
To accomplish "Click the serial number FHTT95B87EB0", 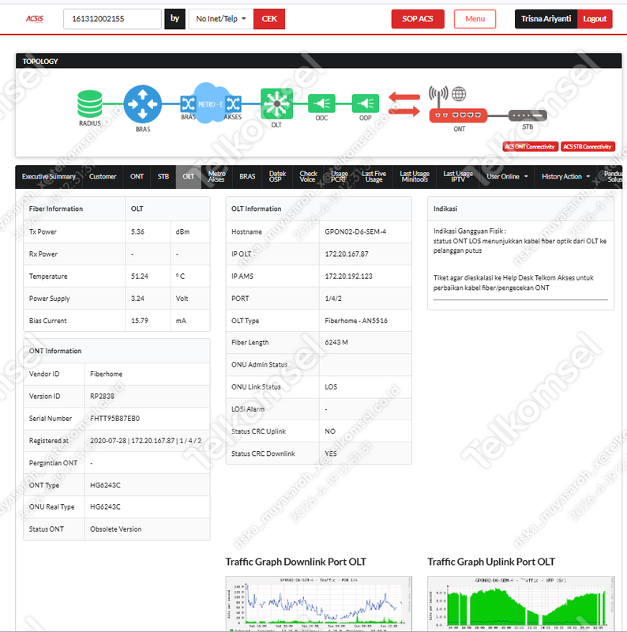I will point(115,419).
